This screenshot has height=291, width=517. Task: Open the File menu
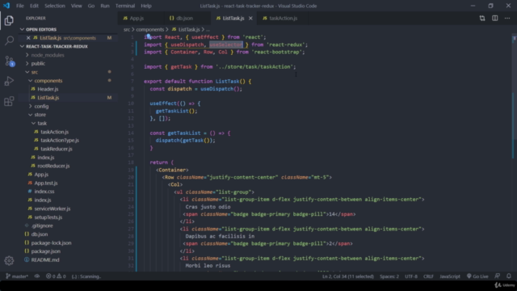tap(19, 6)
